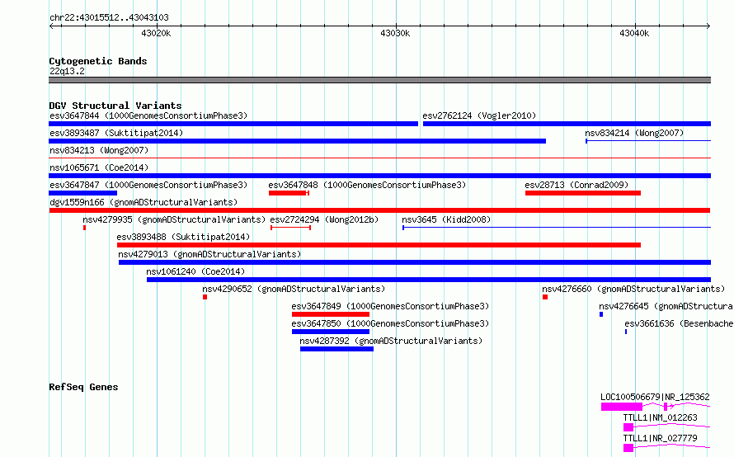Open nsv3645 (Kidd2008) label
Viewport: 734px width, 457px height.
446,219
